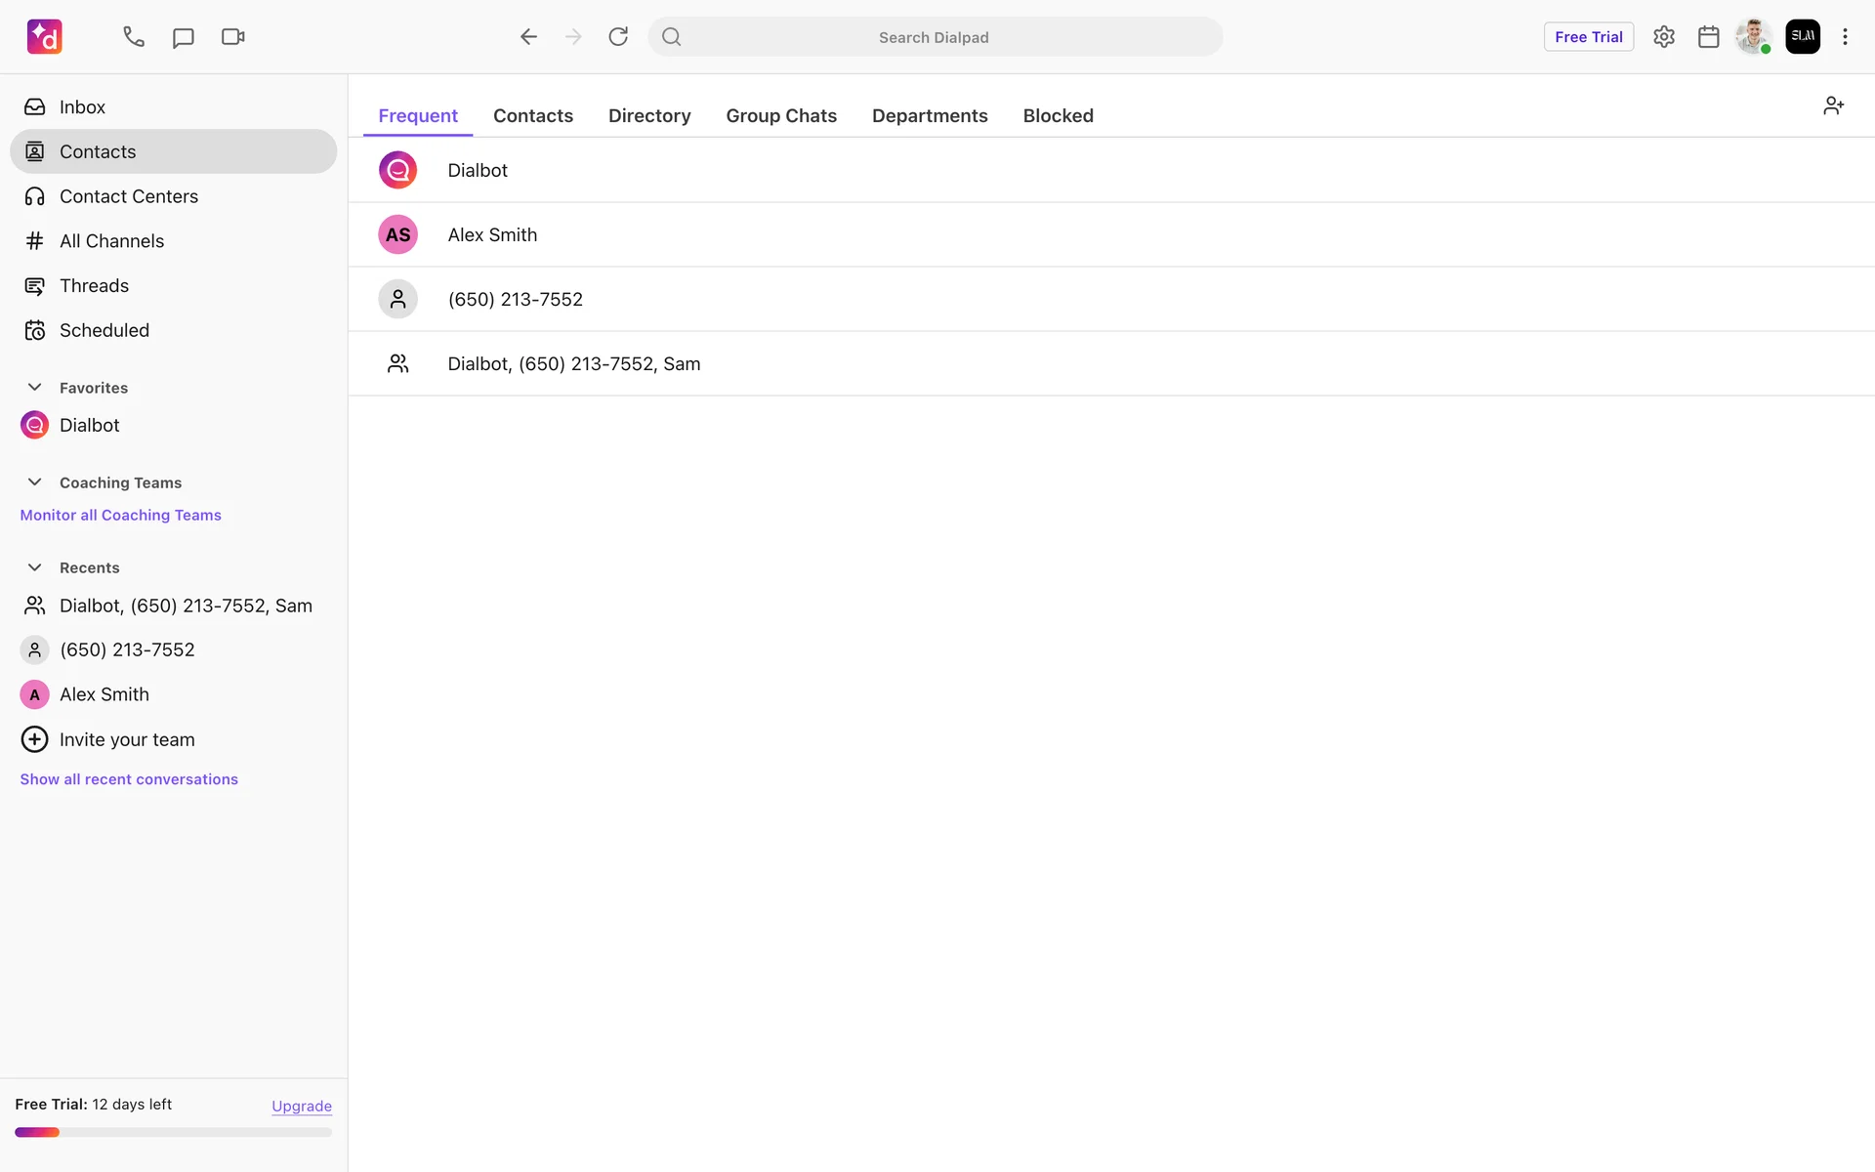Open the vertical three-dot menu

pos(1845,37)
